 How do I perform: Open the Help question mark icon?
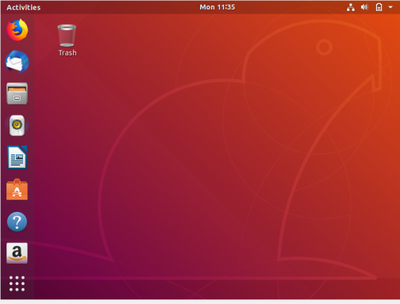[x=17, y=222]
